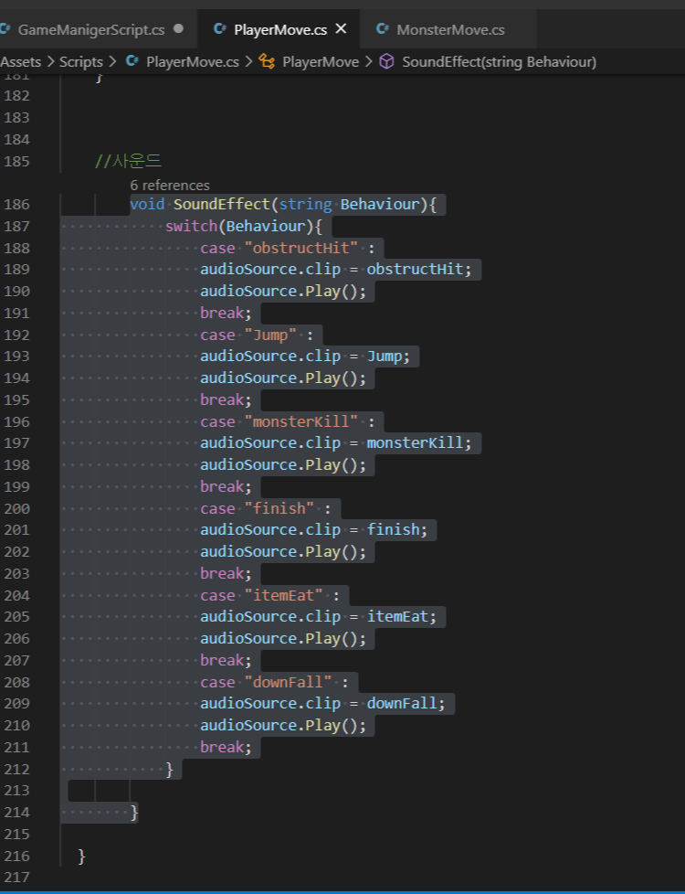Click the method cube icon in breadcrumb
This screenshot has width=685, height=894.
tap(386, 61)
